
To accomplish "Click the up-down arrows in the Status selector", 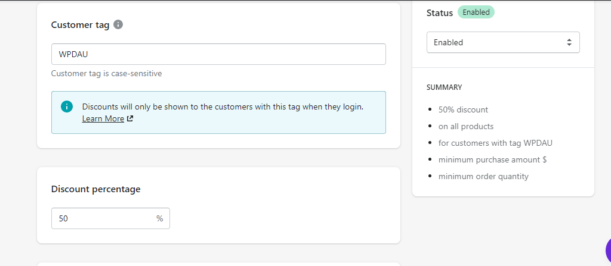I will pos(569,42).
